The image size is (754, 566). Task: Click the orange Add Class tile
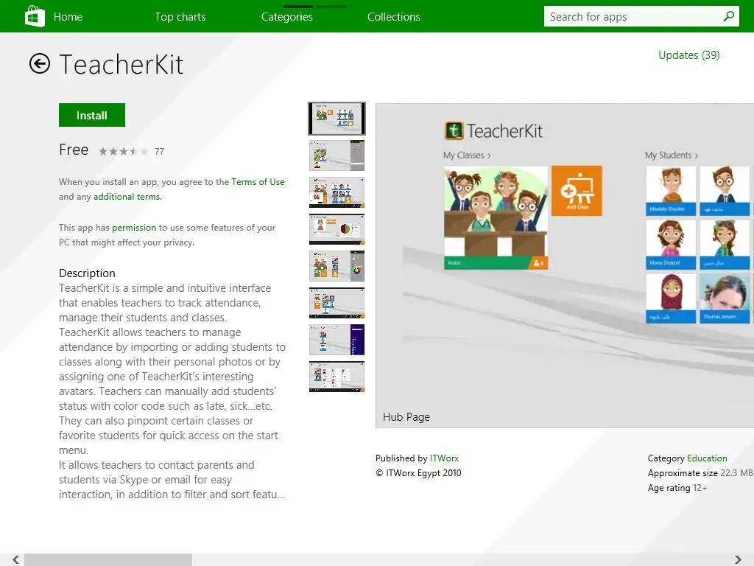coord(577,191)
